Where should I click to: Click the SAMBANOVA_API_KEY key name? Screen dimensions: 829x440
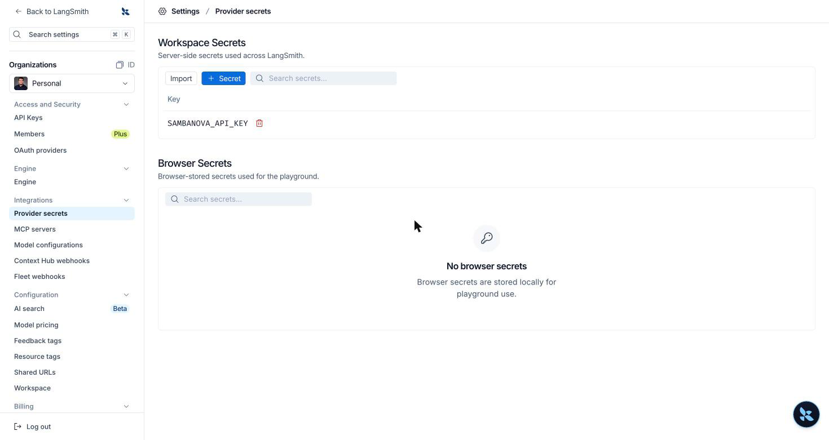208,123
